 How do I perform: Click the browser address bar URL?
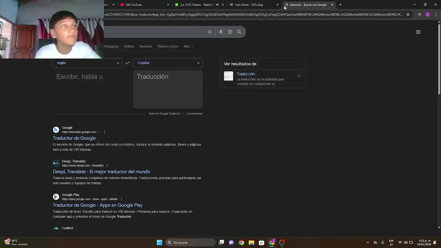[253, 14]
